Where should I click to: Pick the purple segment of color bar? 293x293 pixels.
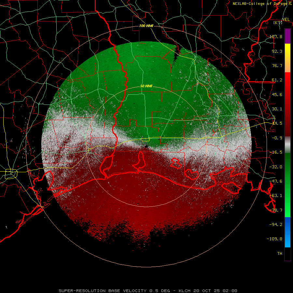287,36
